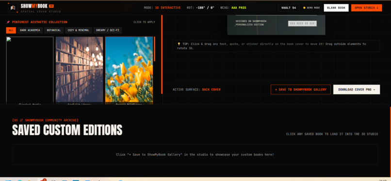Select the ALL filter tab
Image resolution: width=391 pixels, height=181 pixels.
coord(11,30)
